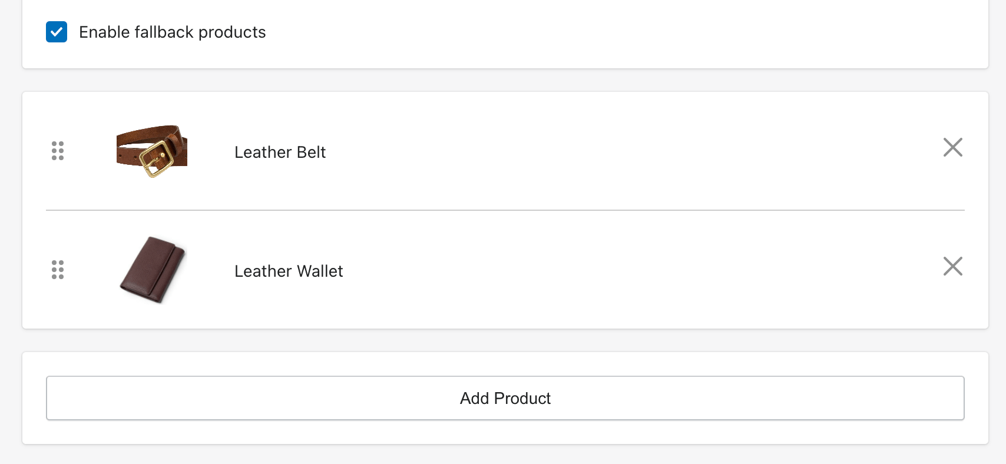
Task: Click the six-dot reorder icon beside Leather Belt
Action: (x=58, y=151)
